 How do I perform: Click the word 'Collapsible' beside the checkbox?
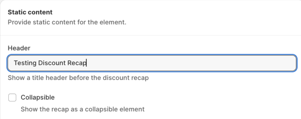(38, 98)
